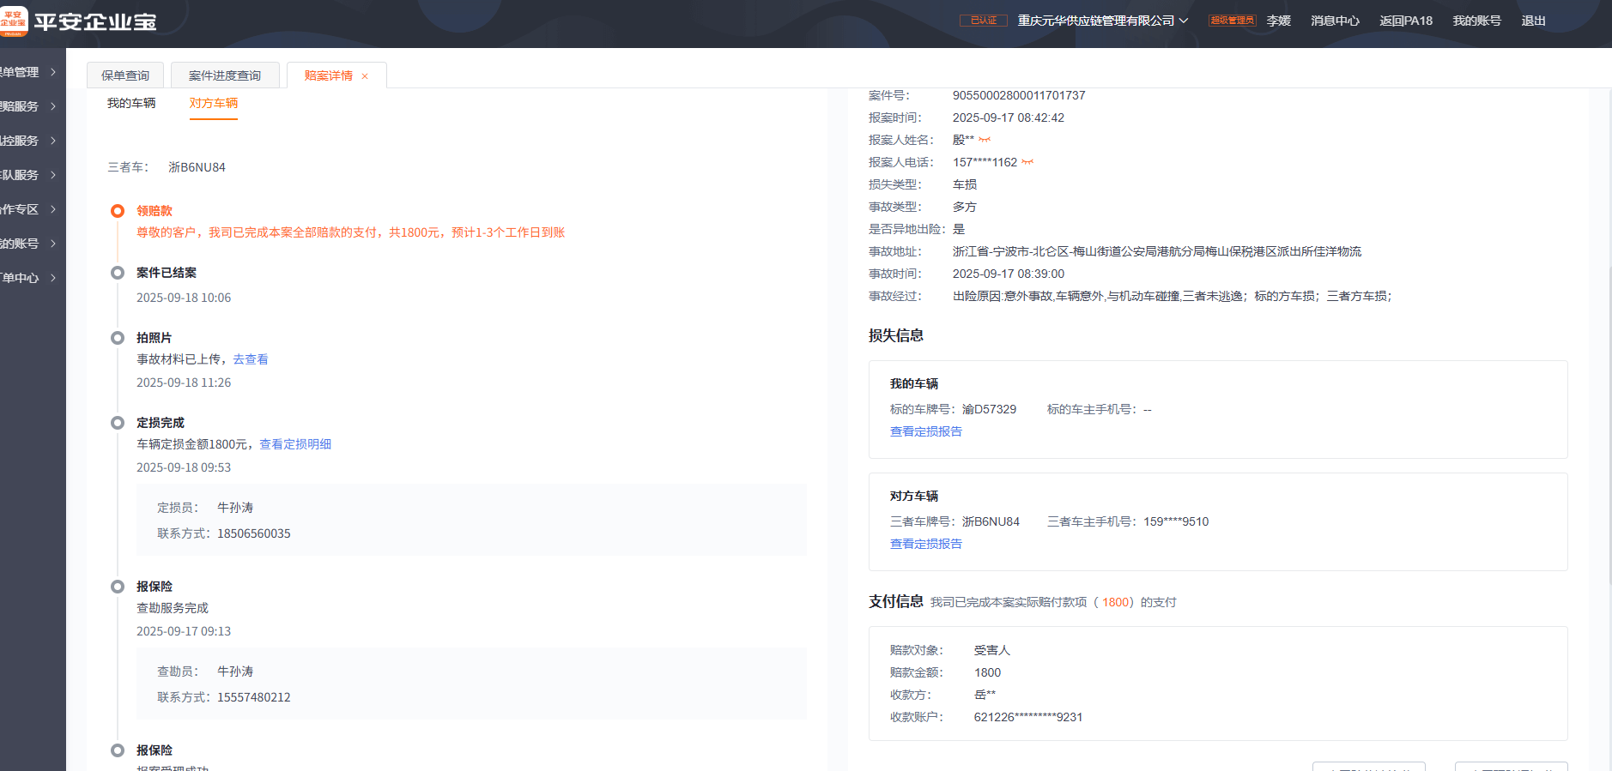This screenshot has height=771, width=1612.
Task: Click the 平安企业宝 logo icon
Action: point(14,21)
